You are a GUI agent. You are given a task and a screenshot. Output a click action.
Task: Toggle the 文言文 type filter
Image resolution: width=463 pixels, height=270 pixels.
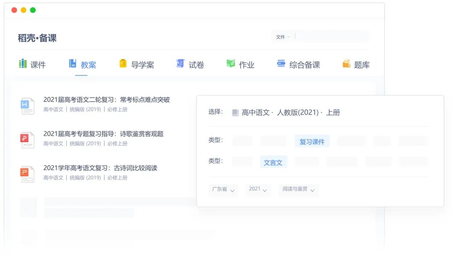pos(273,162)
